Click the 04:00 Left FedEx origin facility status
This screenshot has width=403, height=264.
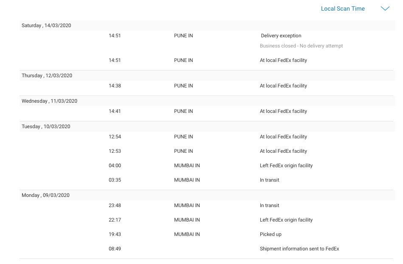coord(286,166)
